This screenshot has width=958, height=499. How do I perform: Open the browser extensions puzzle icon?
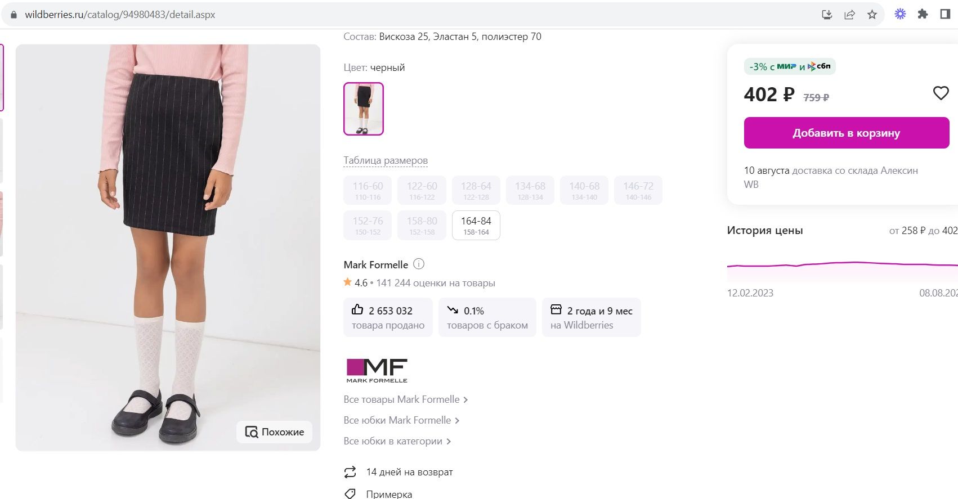[923, 15]
